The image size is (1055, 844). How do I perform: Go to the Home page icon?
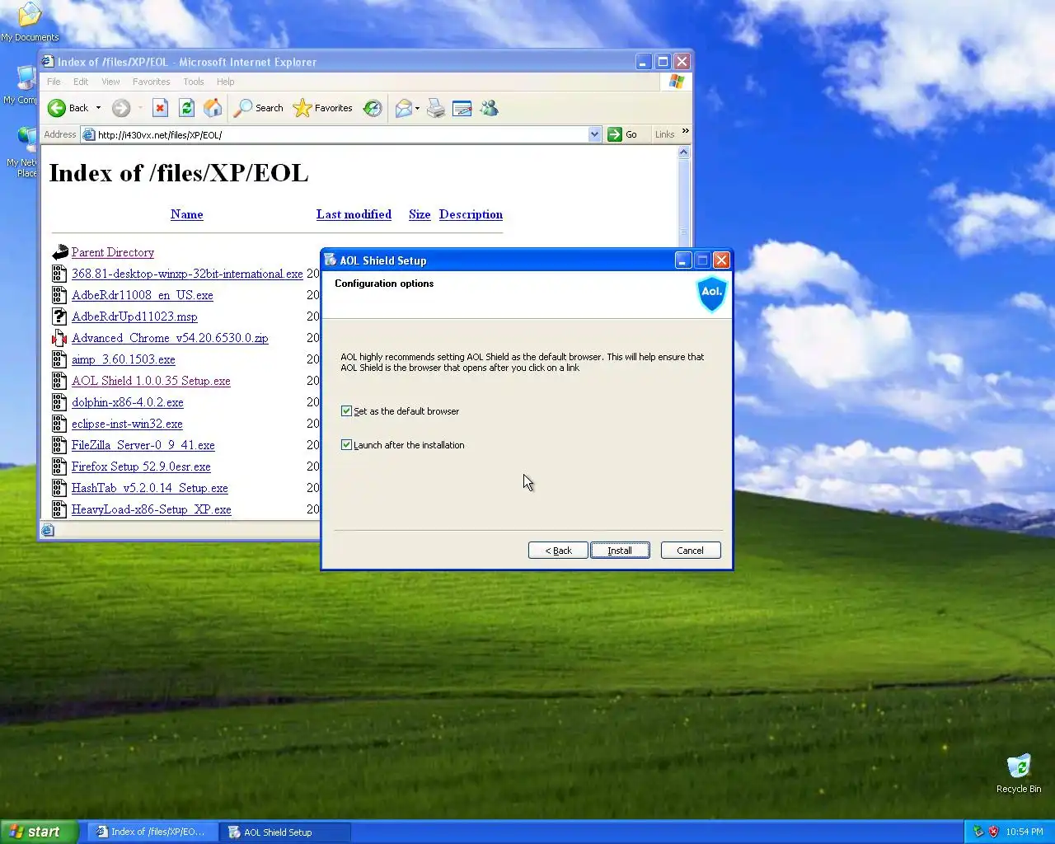pos(213,108)
